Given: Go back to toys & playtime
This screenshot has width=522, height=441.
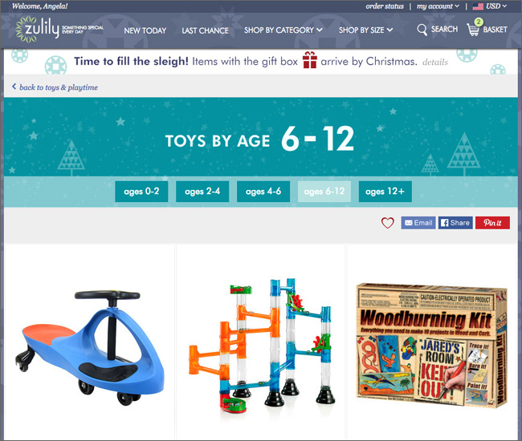Looking at the screenshot, I should (55, 87).
